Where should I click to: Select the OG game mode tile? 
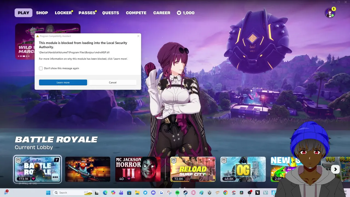tap(243, 169)
